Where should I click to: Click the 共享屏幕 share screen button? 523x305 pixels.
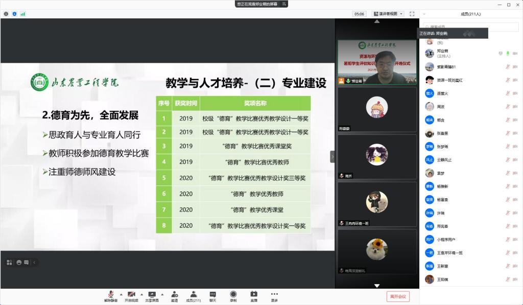(x=152, y=295)
